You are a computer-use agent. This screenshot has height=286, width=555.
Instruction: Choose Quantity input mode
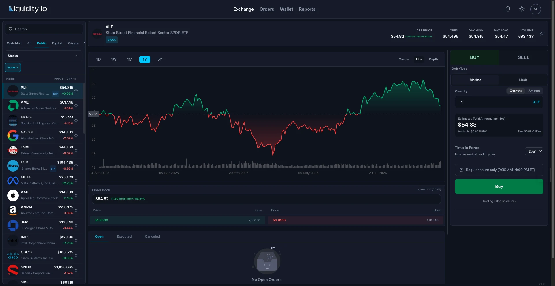516,91
